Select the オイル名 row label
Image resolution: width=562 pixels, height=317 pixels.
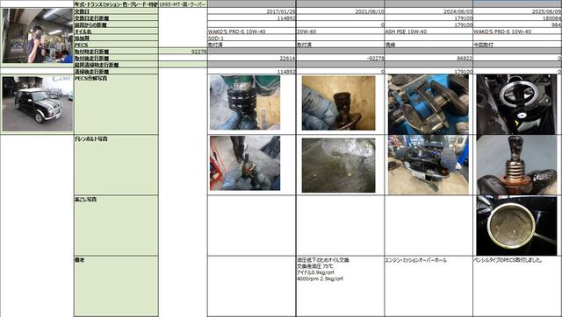[x=116, y=32]
